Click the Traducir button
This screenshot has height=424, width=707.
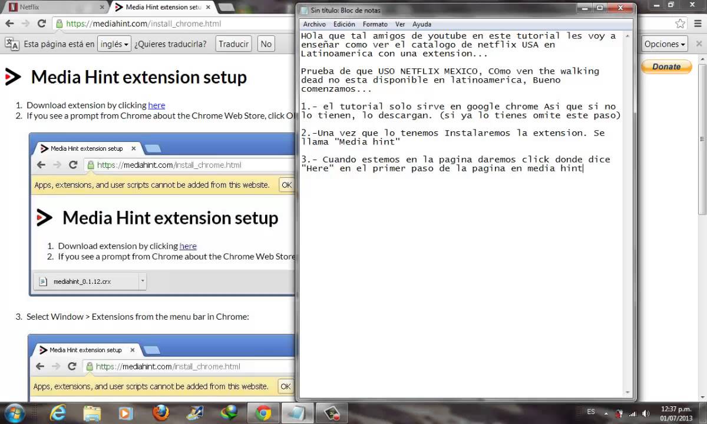233,44
